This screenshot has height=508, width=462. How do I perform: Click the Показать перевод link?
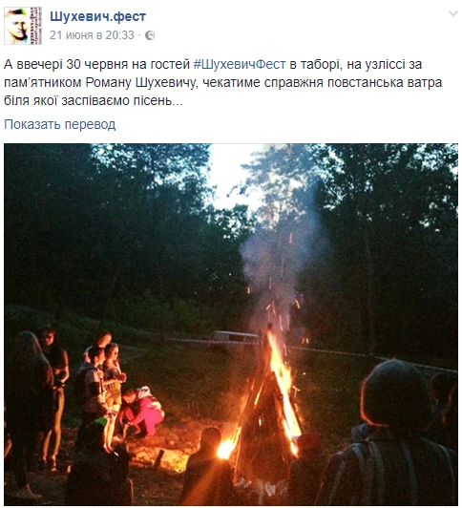point(59,124)
